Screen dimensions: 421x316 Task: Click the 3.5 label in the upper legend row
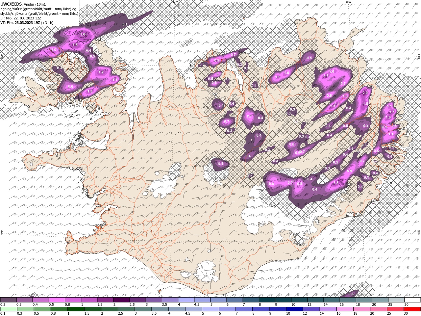coord(164,305)
